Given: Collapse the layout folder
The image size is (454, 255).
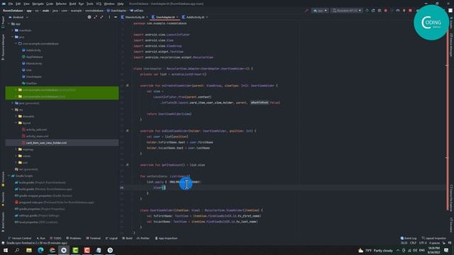Looking at the screenshot, I should [x=16, y=123].
